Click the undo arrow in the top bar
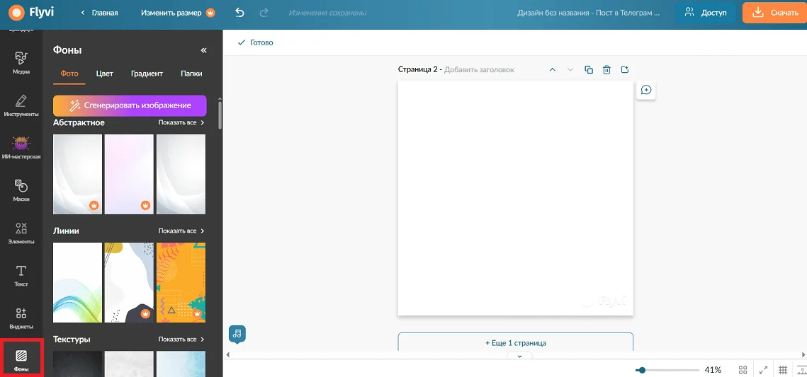Screen dimensions: 807x377 tap(239, 13)
